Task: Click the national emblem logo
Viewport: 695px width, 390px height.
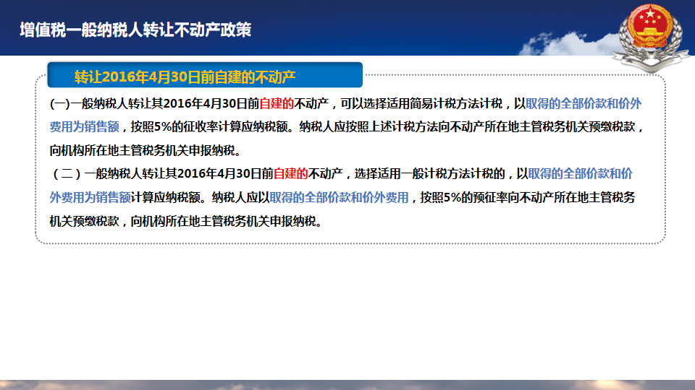Action: [650, 37]
